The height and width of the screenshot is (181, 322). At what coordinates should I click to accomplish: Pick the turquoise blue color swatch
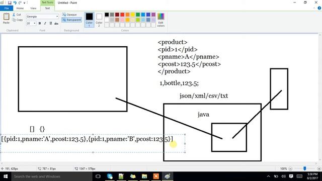pyautogui.click(x=143, y=15)
